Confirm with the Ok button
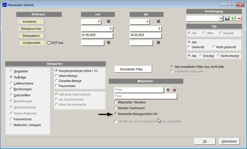This screenshot has width=247, height=149. pos(205,141)
